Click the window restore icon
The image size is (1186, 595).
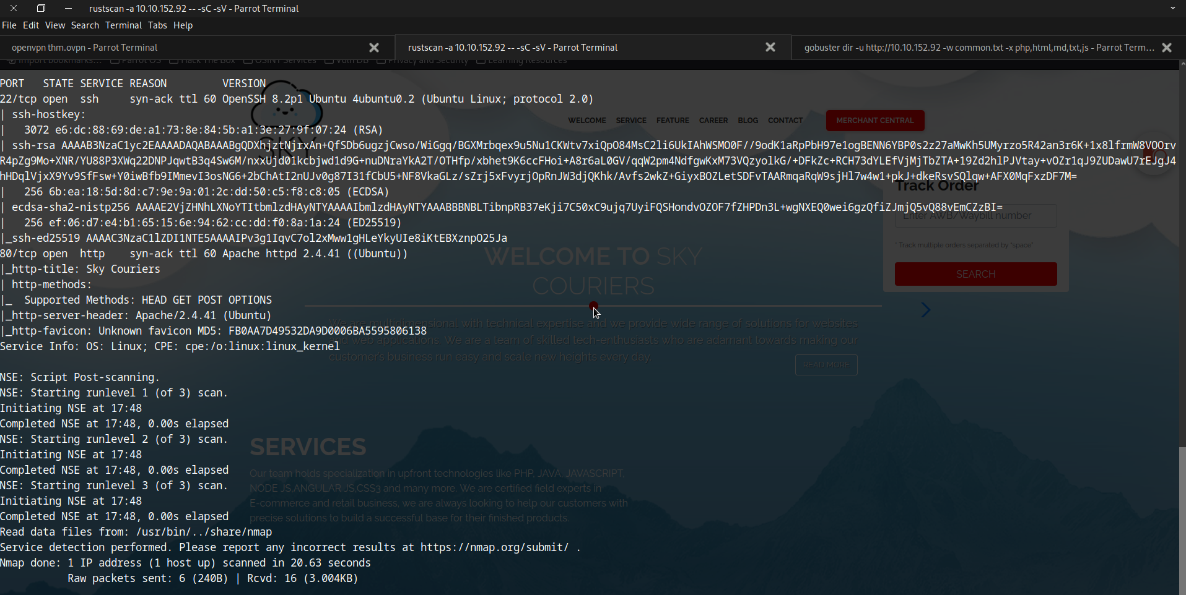coord(41,8)
